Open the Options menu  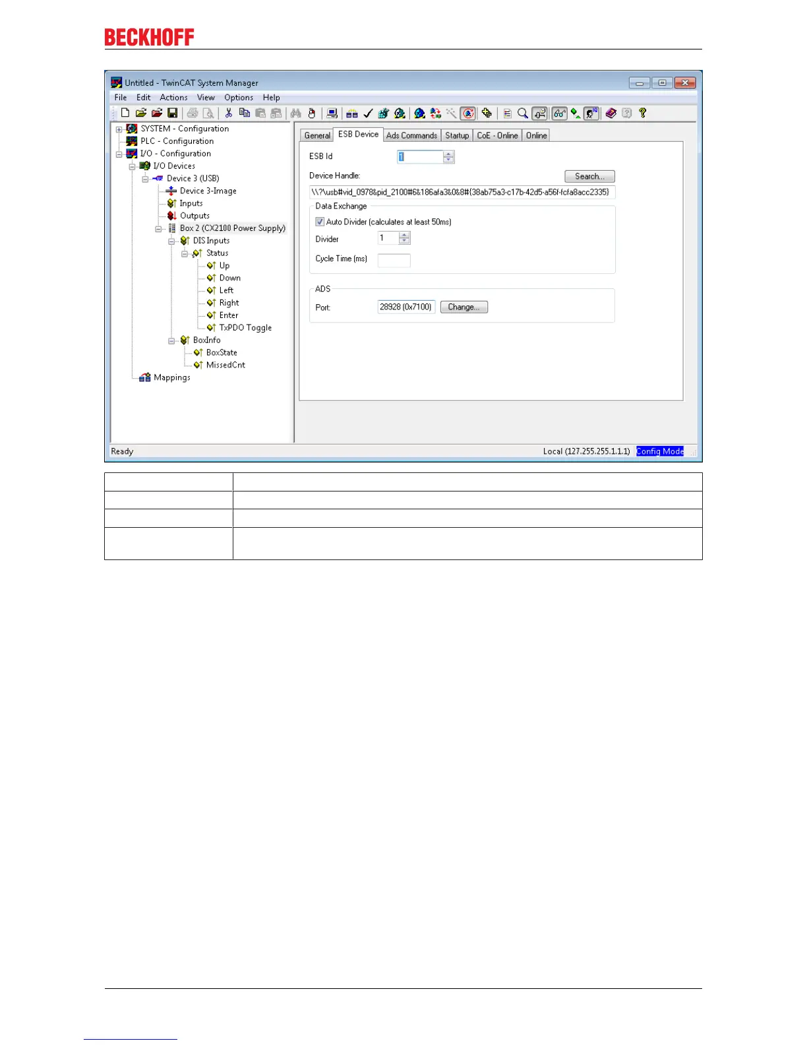tap(239, 98)
